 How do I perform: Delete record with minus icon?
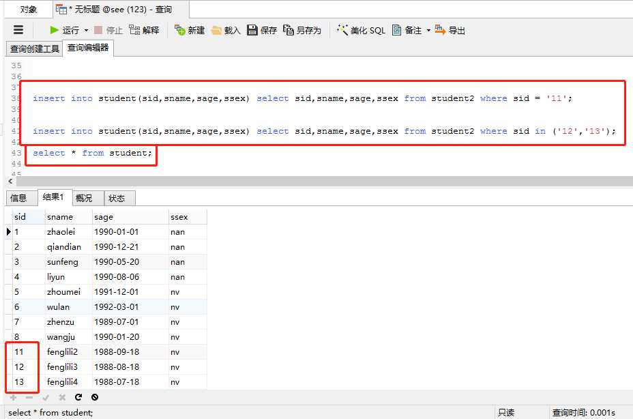[x=29, y=398]
